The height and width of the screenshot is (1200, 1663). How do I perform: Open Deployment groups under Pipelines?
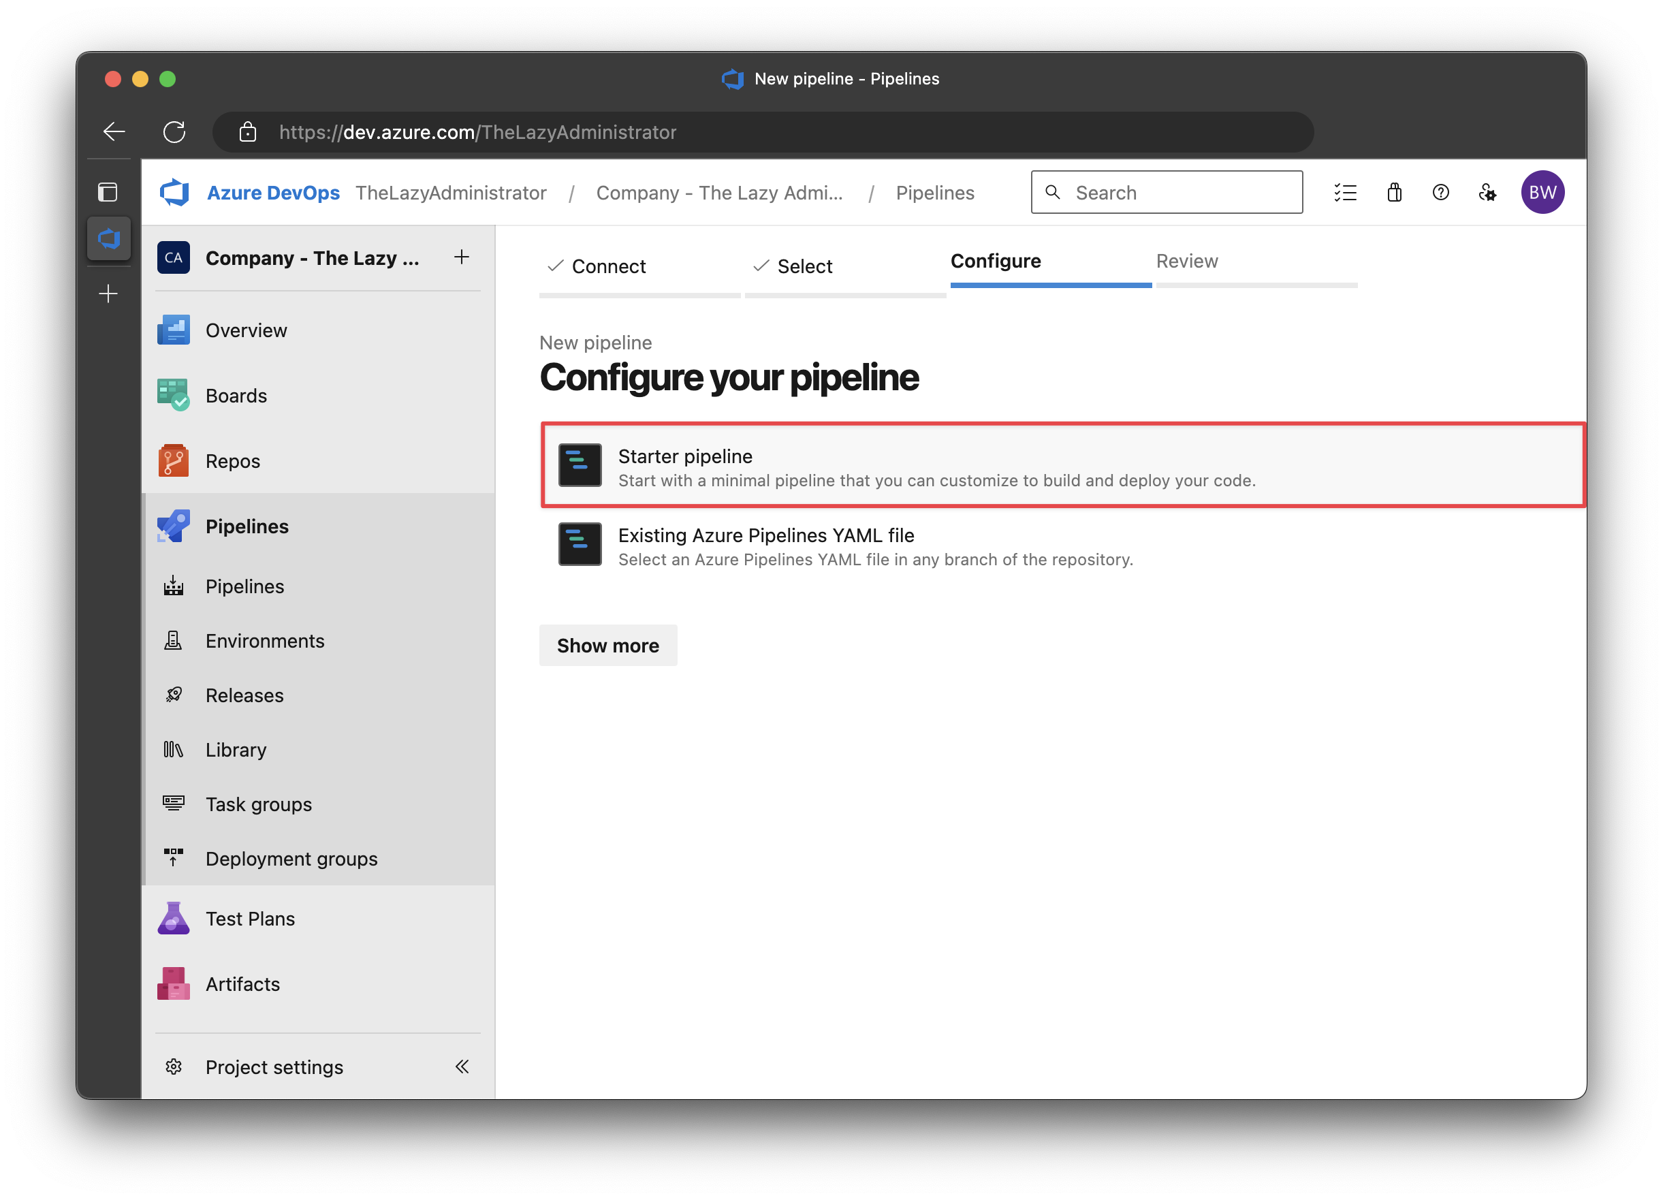(x=319, y=858)
